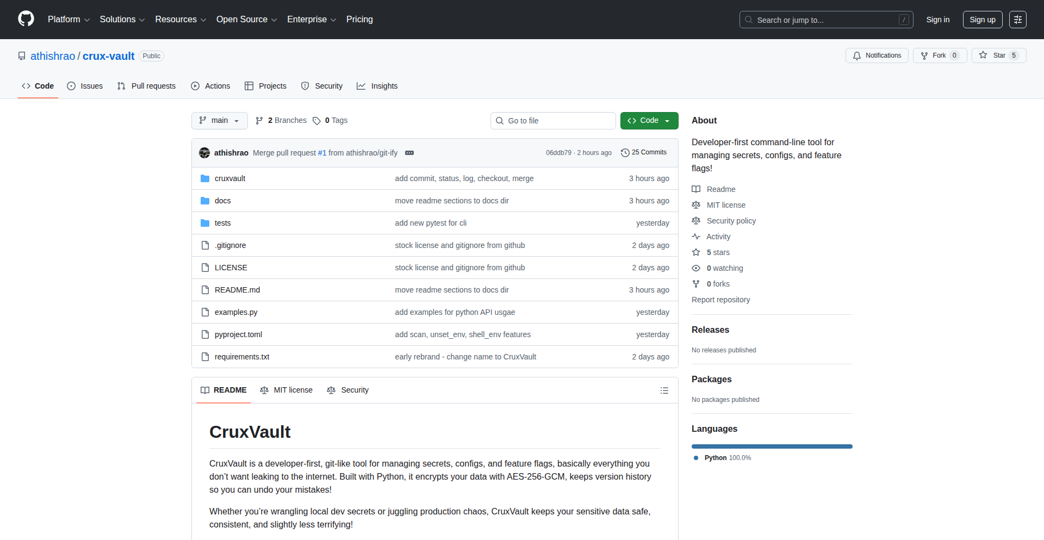Screen dimensions: 1044x540
Task: Expand the Resources menu
Action: point(181,20)
